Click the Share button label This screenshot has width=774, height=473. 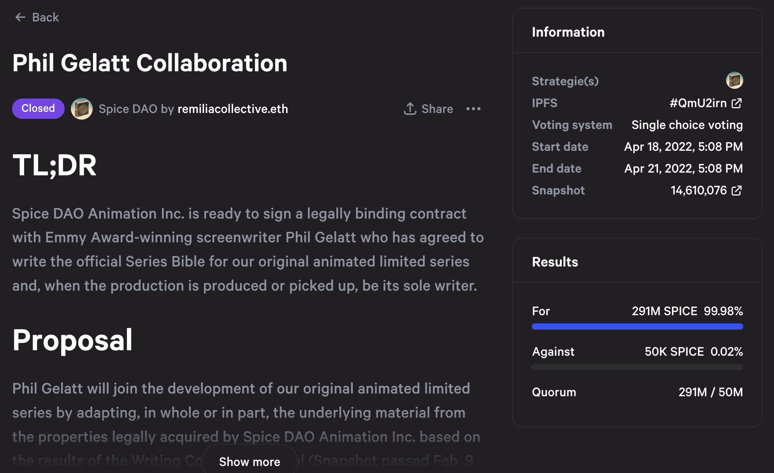pos(437,109)
